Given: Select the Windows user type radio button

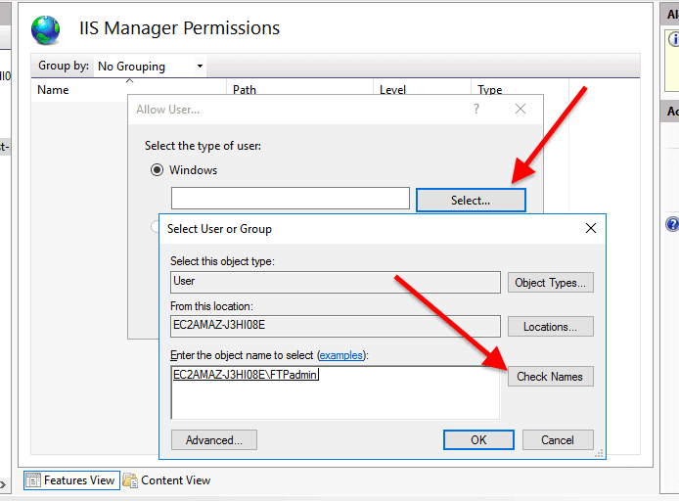Looking at the screenshot, I should click(157, 170).
